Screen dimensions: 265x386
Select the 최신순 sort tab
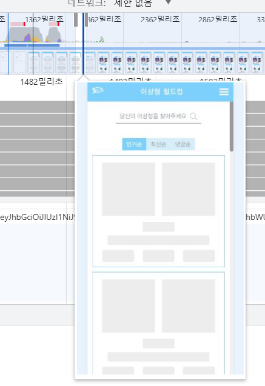click(x=158, y=144)
